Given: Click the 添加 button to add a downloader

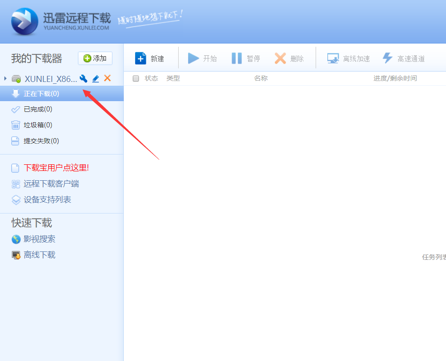Looking at the screenshot, I should [95, 58].
